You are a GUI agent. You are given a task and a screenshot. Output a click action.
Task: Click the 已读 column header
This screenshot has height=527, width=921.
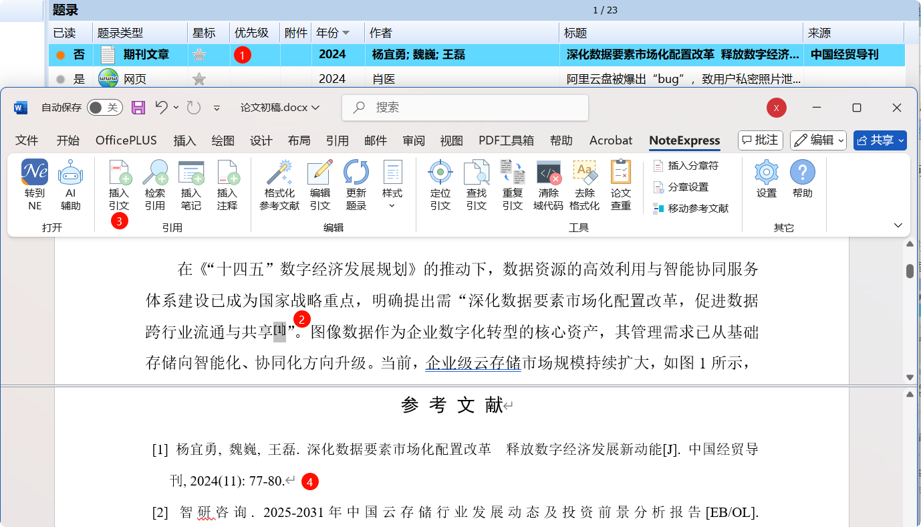pyautogui.click(x=70, y=33)
